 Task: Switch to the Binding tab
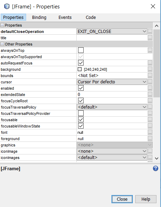(x=39, y=17)
